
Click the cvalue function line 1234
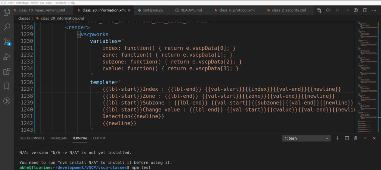coord(170,69)
